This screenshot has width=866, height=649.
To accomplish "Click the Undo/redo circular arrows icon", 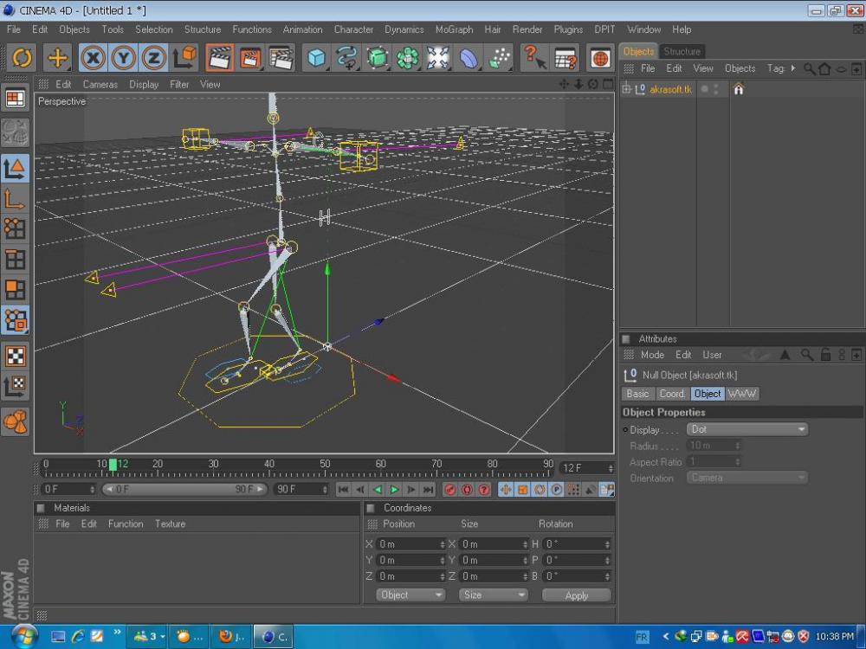I will click(22, 58).
